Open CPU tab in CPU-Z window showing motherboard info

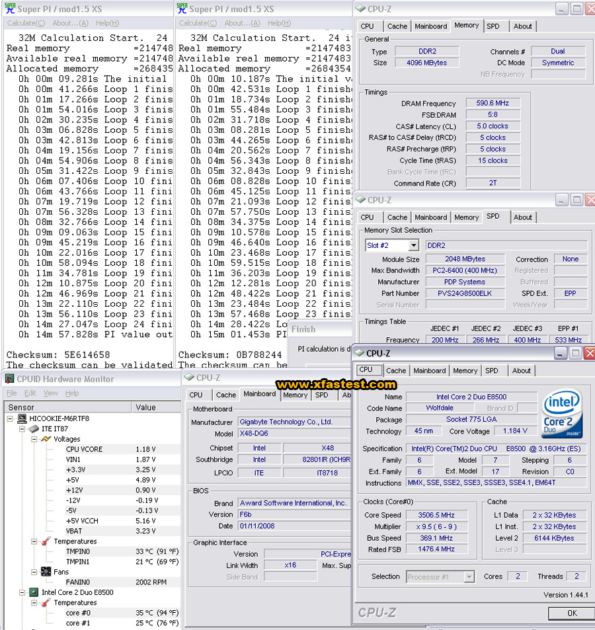pyautogui.click(x=196, y=395)
